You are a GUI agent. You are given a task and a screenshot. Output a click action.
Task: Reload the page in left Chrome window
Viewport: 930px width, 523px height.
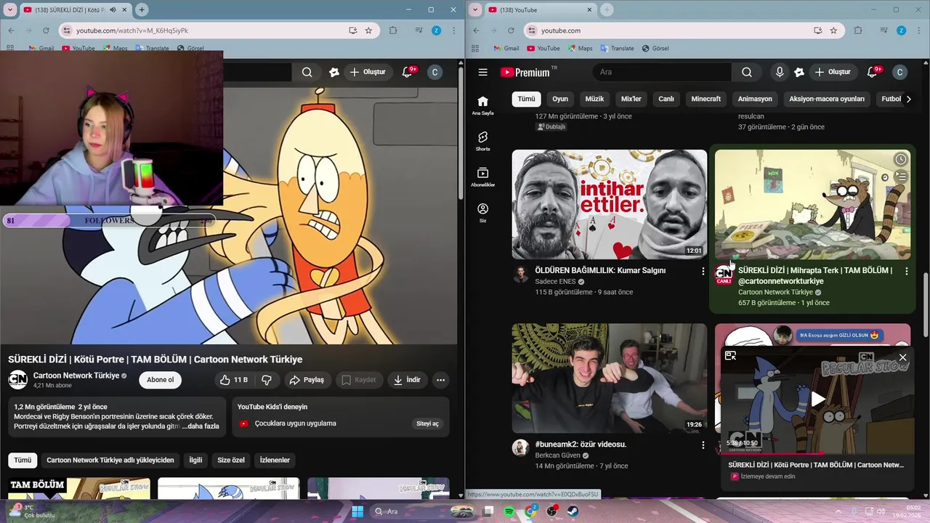(46, 31)
